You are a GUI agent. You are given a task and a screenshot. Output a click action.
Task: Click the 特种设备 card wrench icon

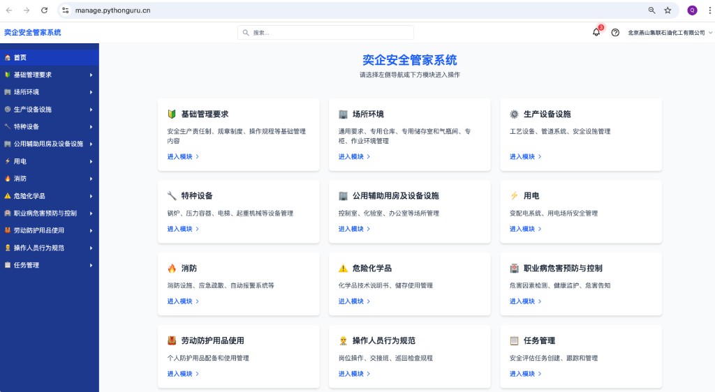[172, 196]
